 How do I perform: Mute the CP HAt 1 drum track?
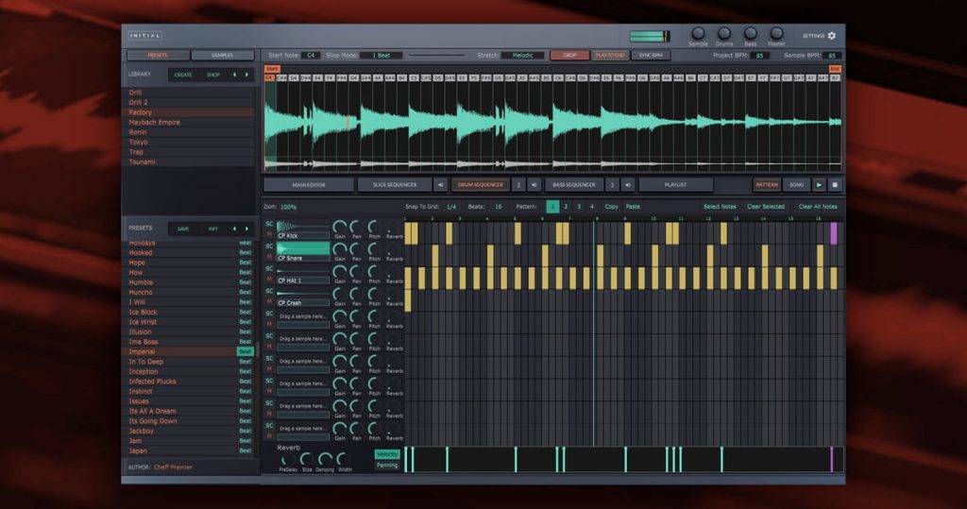pyautogui.click(x=269, y=280)
